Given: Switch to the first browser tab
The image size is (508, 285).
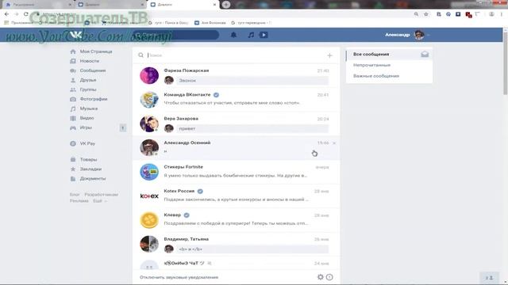Looking at the screenshot, I should (x=38, y=5).
